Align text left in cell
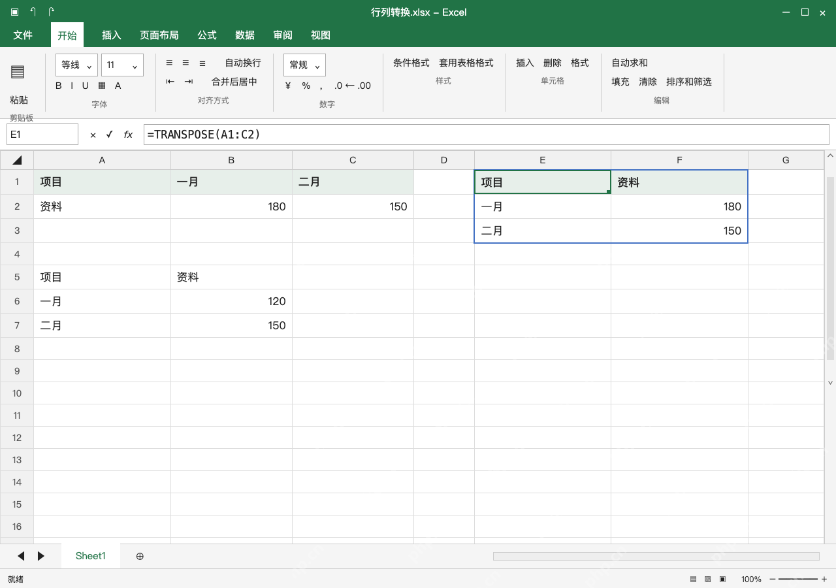 (x=169, y=63)
